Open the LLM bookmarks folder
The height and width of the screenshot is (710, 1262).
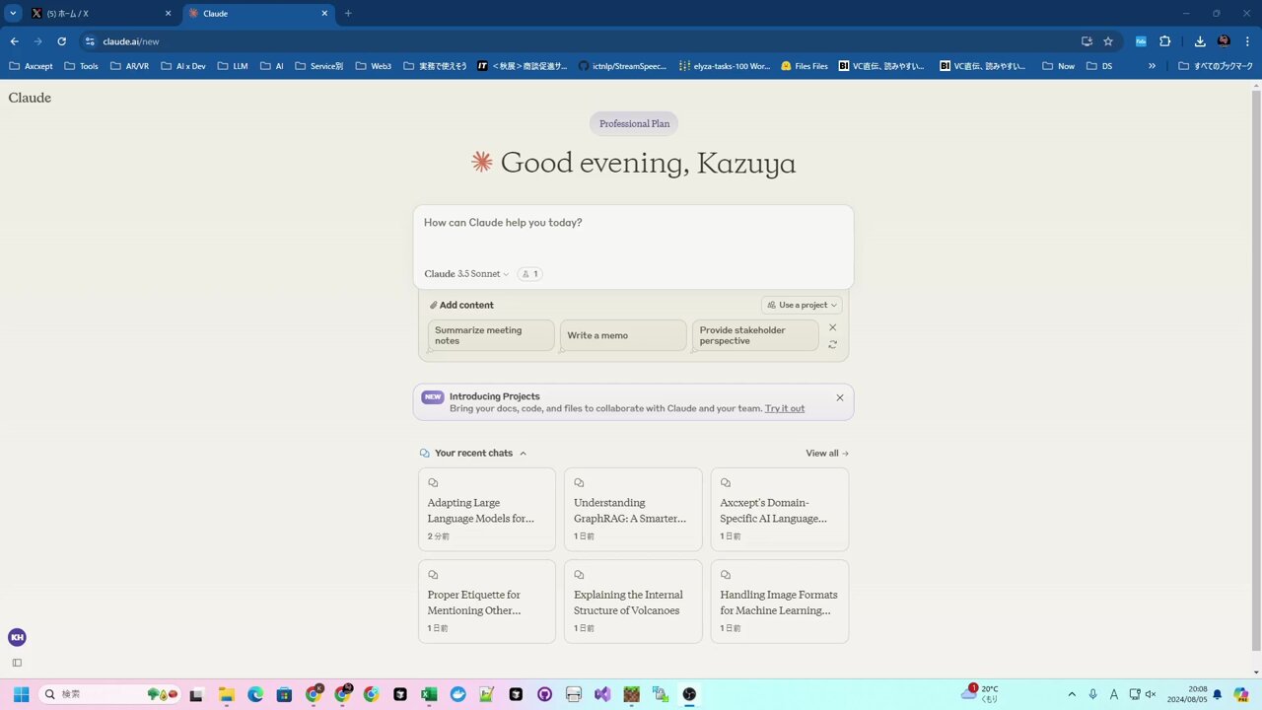234,66
